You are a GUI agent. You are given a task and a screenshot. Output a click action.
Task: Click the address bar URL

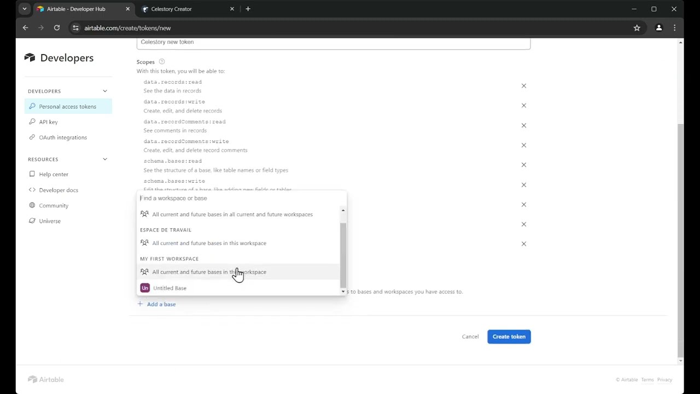point(127,28)
